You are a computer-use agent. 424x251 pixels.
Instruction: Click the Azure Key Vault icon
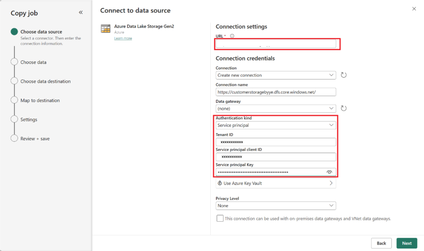[219, 183]
